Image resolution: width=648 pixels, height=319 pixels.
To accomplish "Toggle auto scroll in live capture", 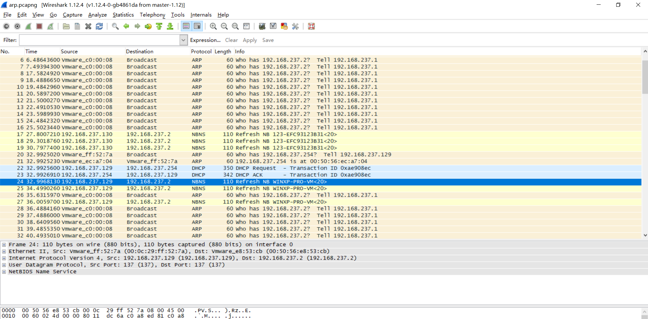I will (x=197, y=26).
